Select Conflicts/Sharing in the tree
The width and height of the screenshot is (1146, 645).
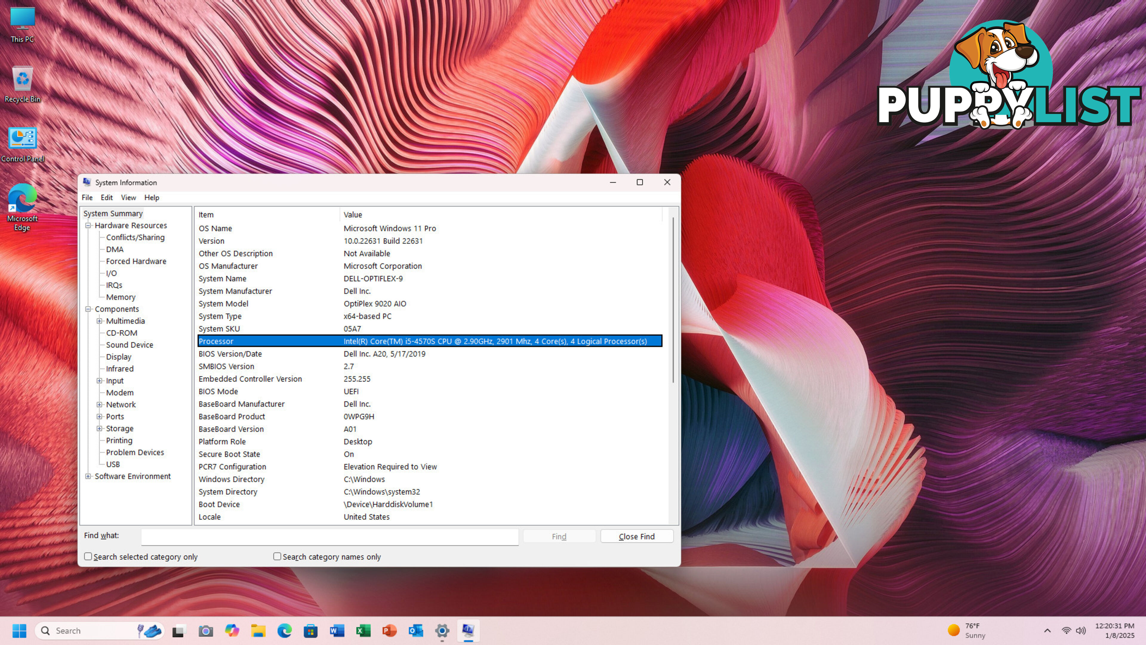[x=135, y=237]
